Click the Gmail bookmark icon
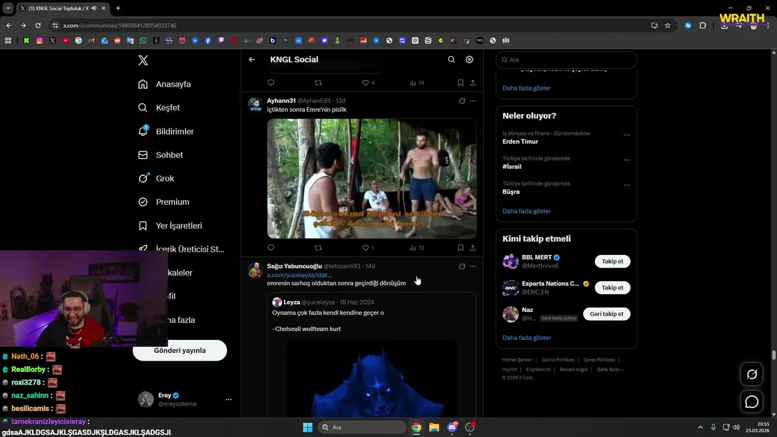Viewport: 777px width, 437px height. click(91, 41)
